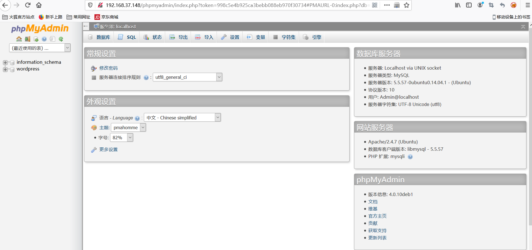Click the wordpress database cylinder icon
532x250 pixels.
[x=12, y=69]
